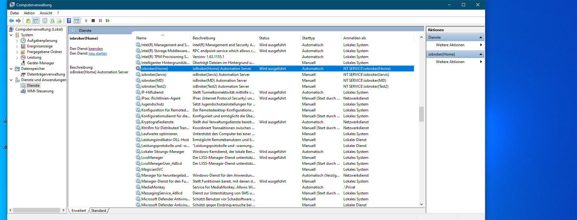
Task: Select the iobroker(Jarvis) service row
Action: pos(154,75)
